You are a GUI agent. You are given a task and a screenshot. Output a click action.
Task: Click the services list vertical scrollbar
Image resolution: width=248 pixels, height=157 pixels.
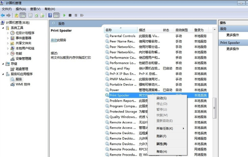215,105
